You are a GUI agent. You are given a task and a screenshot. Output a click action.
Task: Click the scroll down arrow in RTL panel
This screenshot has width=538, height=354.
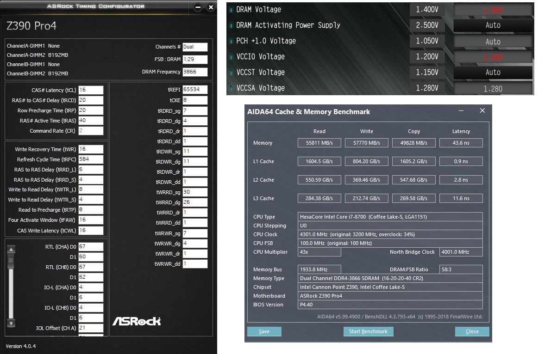pos(11,323)
